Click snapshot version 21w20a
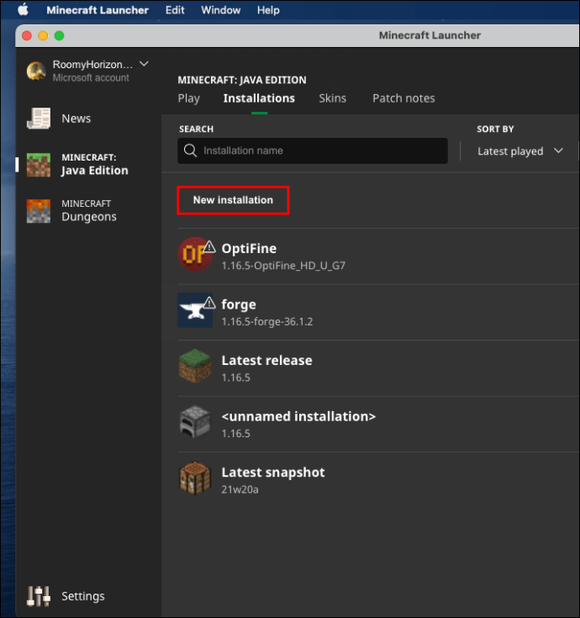This screenshot has width=580, height=618. click(240, 489)
